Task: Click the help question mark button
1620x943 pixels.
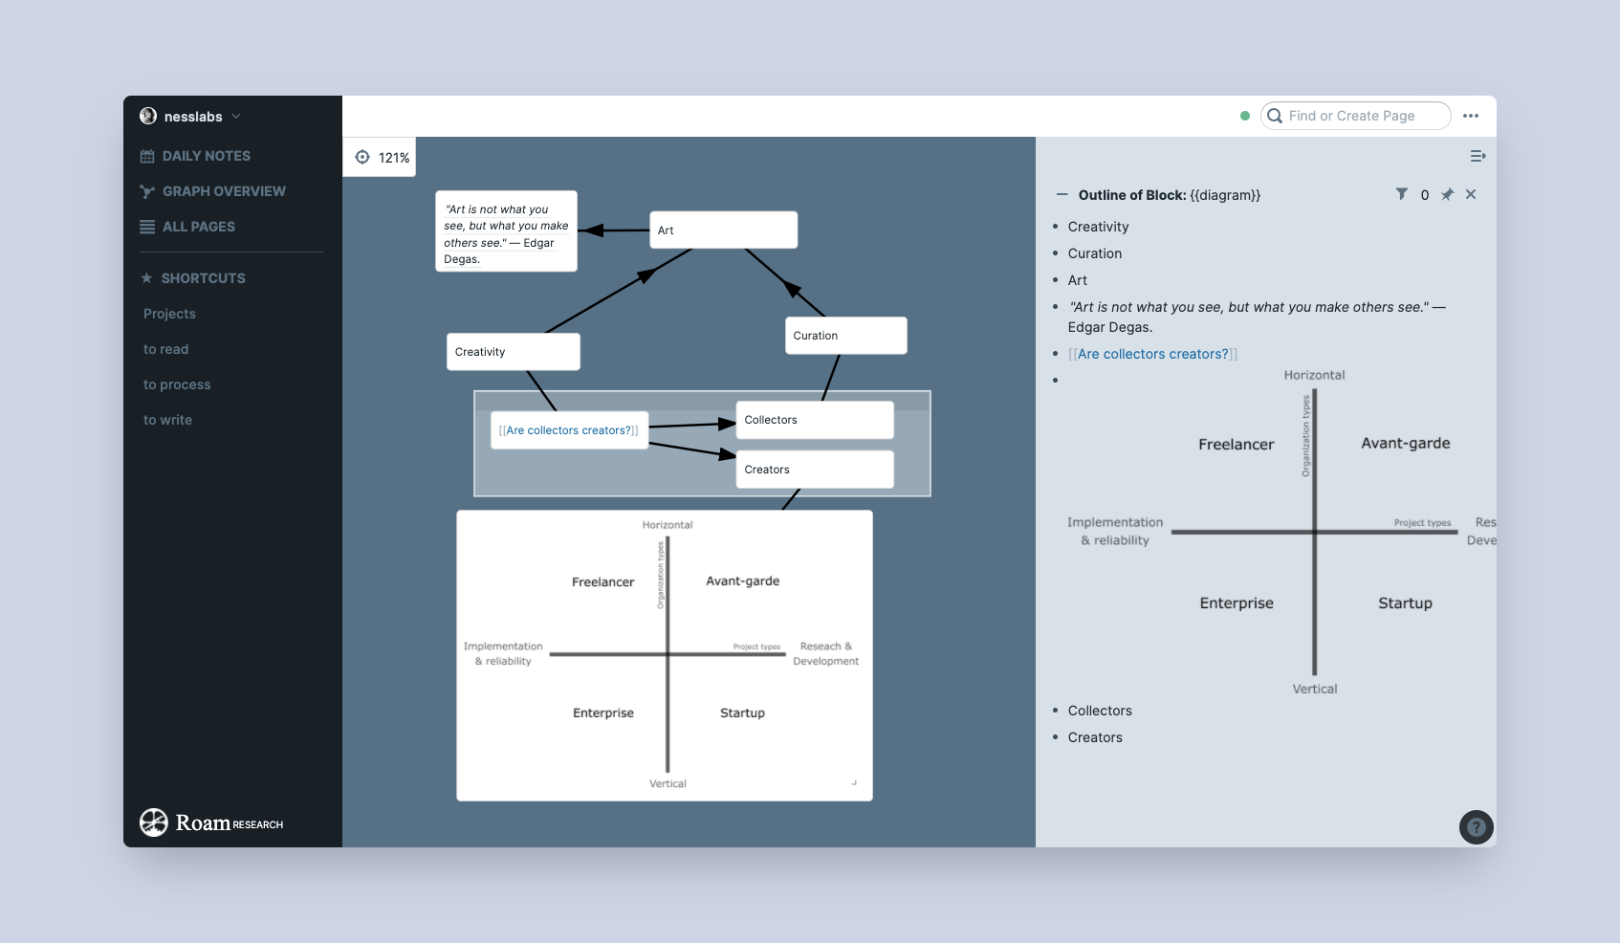Action: 1476,827
